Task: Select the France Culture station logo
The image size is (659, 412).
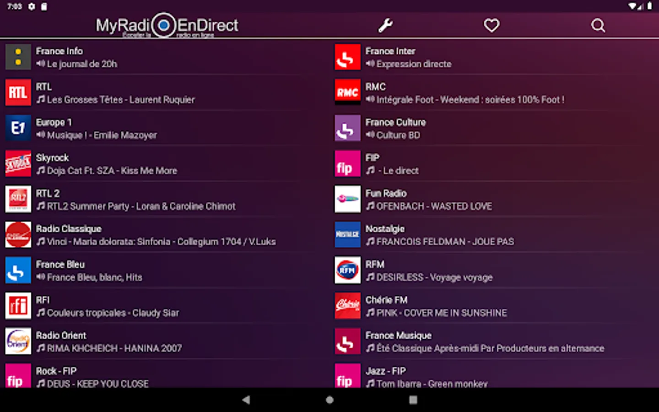Action: tap(348, 128)
